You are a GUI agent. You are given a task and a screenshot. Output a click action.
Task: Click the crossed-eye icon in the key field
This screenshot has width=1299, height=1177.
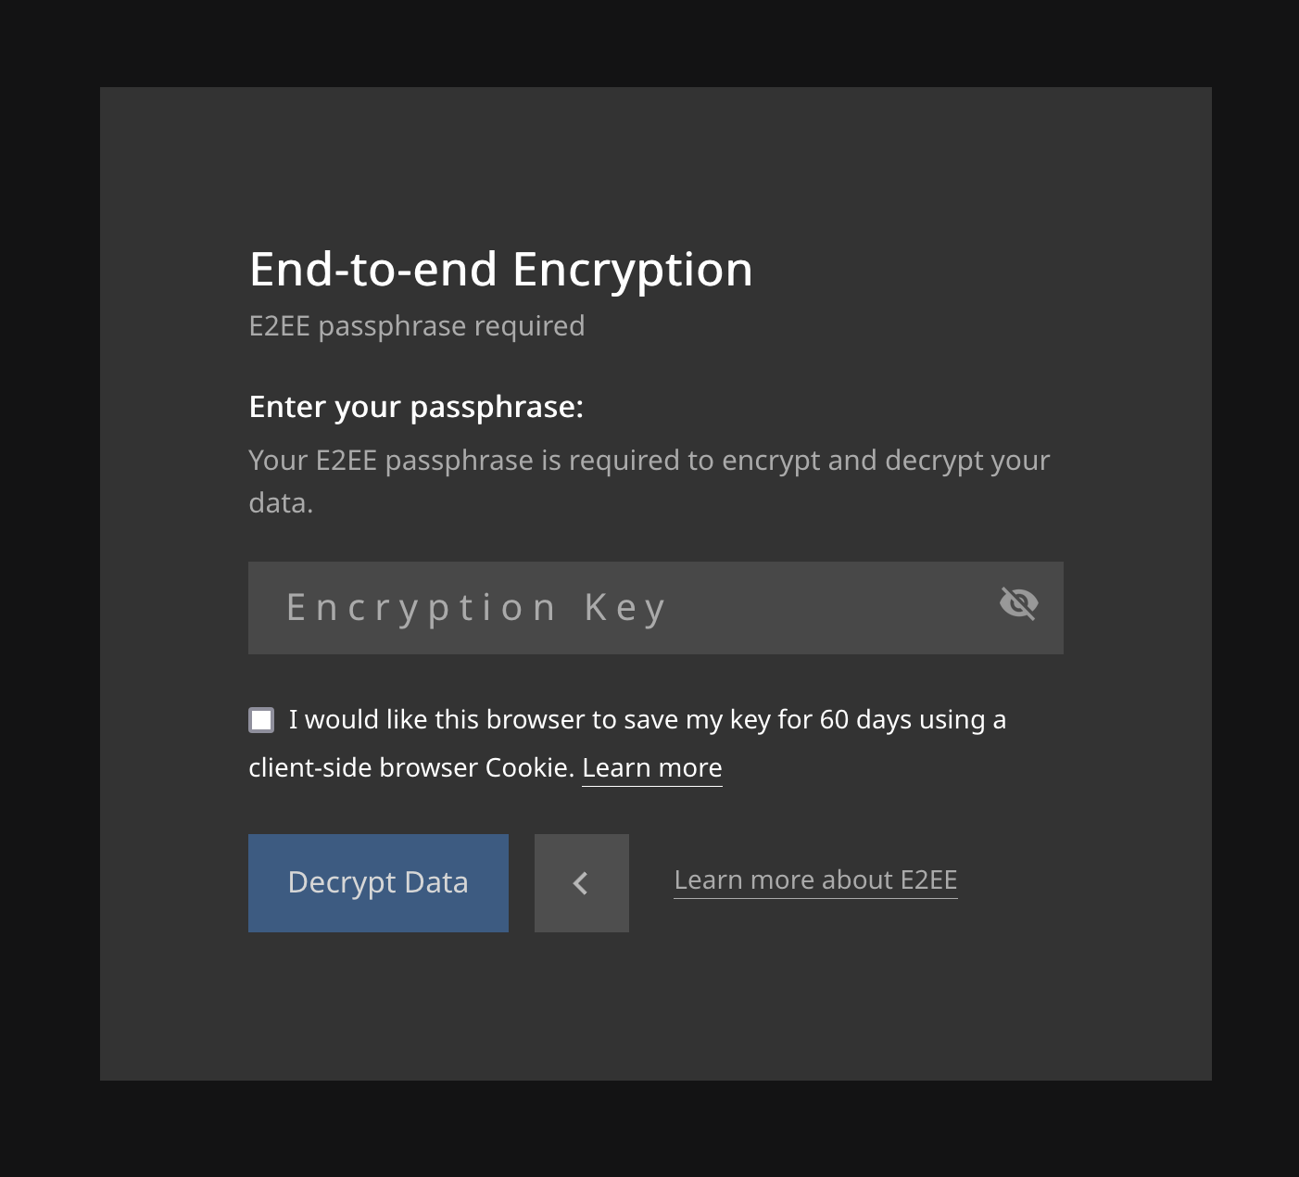pyautogui.click(x=1018, y=605)
